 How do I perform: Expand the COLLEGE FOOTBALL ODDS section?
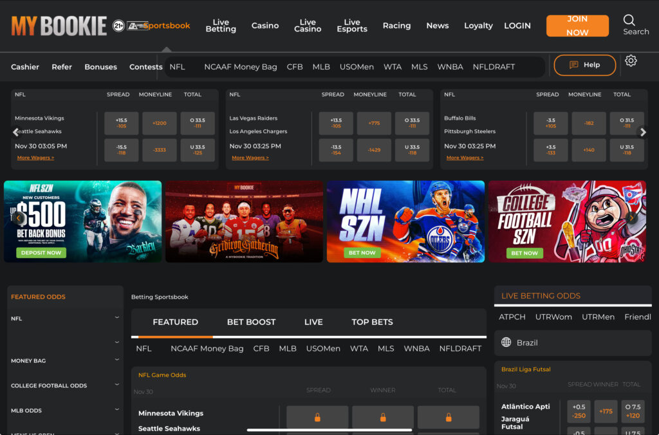(x=116, y=385)
